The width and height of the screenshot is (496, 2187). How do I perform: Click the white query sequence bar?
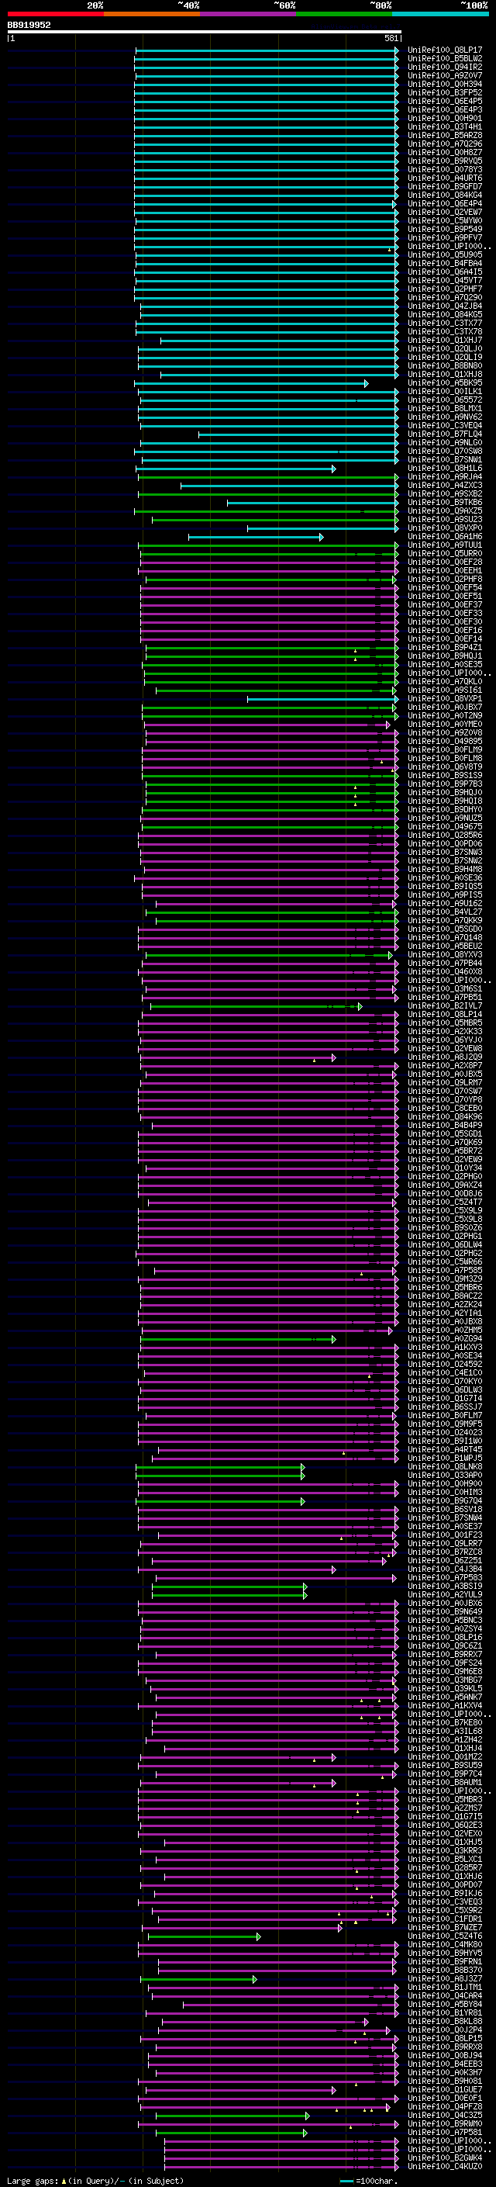point(205,33)
